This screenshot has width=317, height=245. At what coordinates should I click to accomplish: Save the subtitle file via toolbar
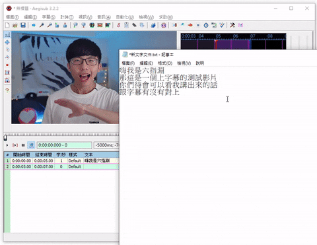tap(23, 25)
